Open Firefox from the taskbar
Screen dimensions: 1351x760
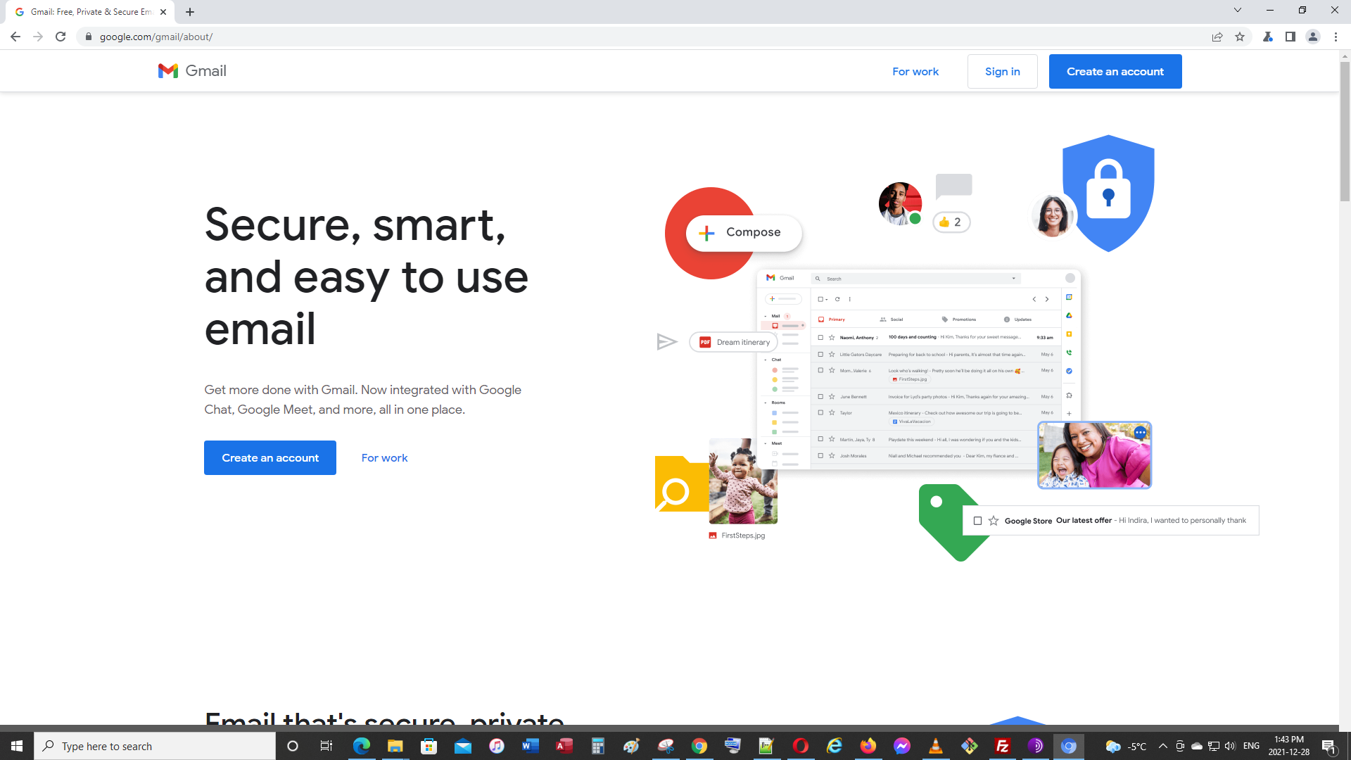(x=868, y=746)
